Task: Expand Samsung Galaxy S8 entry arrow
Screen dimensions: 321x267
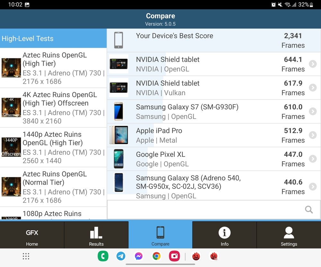Action: (313, 187)
